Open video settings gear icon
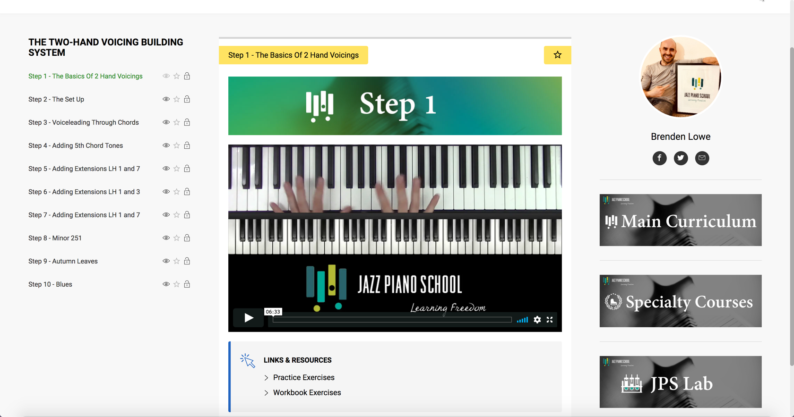The image size is (794, 417). [537, 320]
